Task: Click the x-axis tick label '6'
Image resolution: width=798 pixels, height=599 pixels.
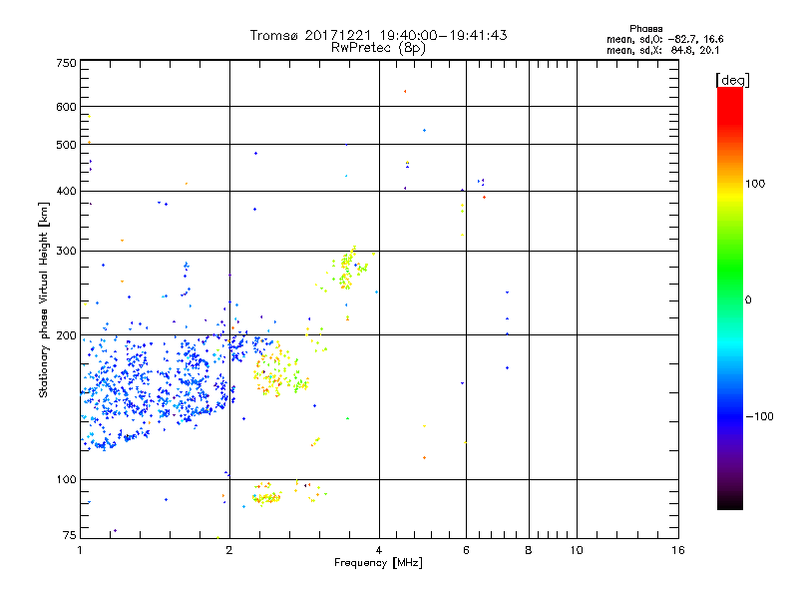Action: tap(466, 550)
